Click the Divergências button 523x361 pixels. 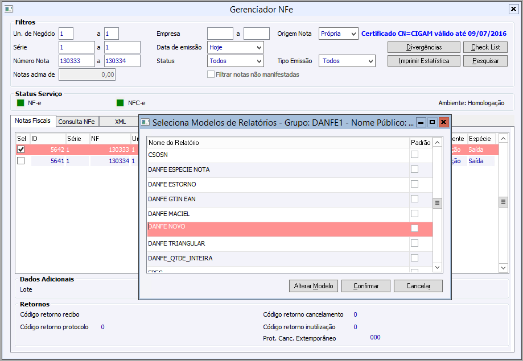[423, 47]
